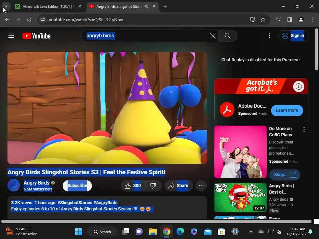319x239 pixels.
Task: Close the Minecraft: Java Edition tab
Action: pyautogui.click(x=80, y=6)
